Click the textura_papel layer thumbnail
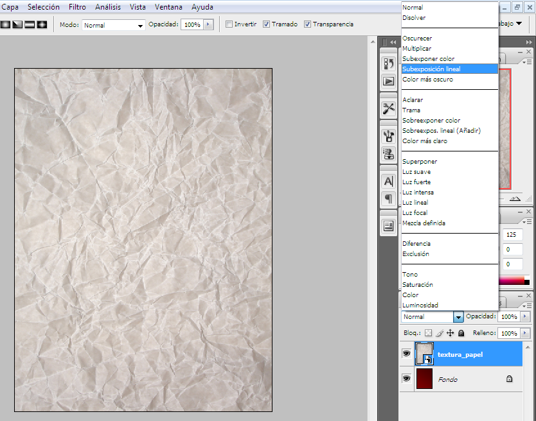Screen dimensions: 536x421 (424, 354)
